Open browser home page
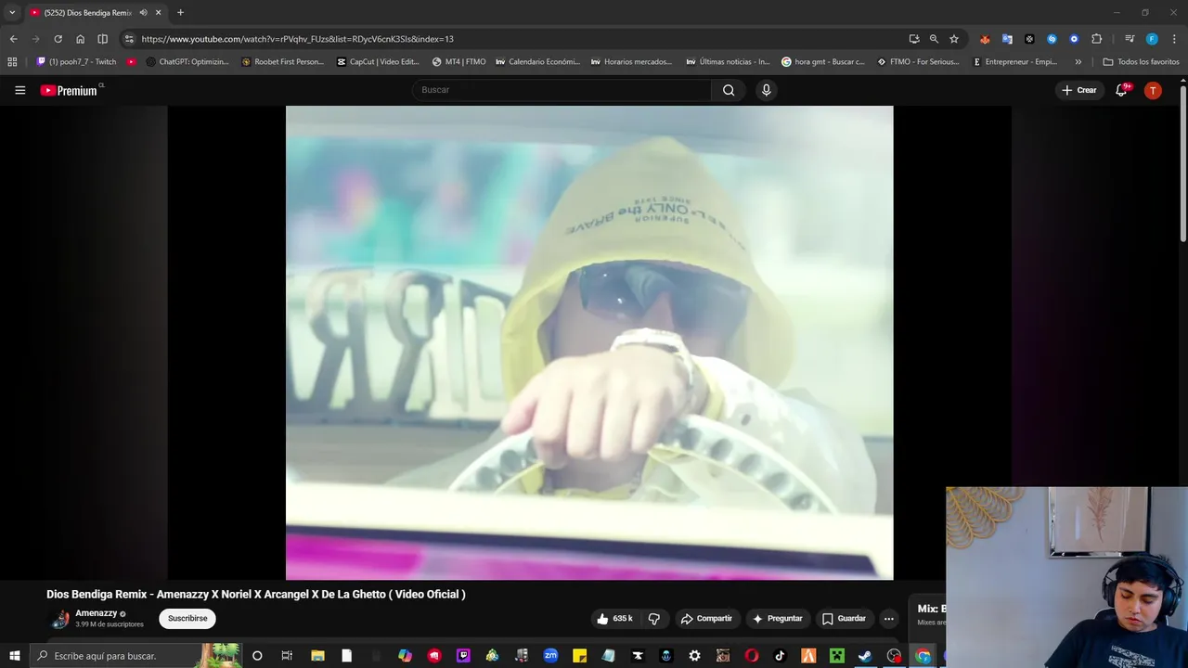The image size is (1188, 668). [80, 39]
